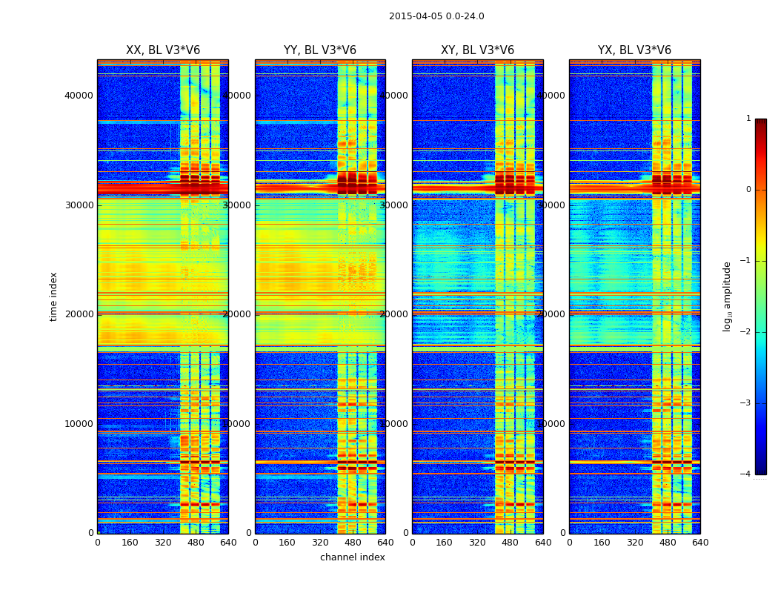Click the colorbar tick label '0'
This screenshot has height=593, width=778.
[x=748, y=190]
